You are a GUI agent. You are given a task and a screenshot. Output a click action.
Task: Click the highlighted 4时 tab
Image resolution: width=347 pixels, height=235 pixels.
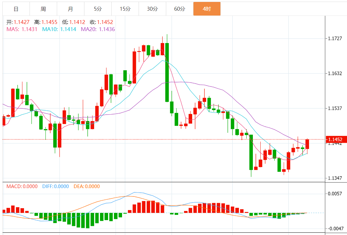click(207, 9)
